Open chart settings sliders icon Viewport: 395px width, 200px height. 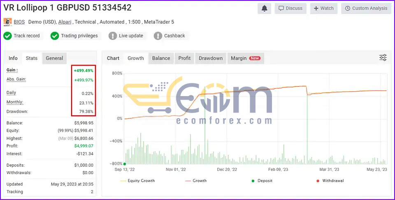[x=383, y=57]
